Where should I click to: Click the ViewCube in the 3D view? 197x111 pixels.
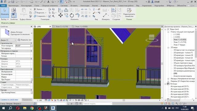[x=151, y=38]
